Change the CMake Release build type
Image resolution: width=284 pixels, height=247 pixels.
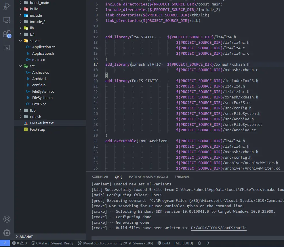pos(52,243)
